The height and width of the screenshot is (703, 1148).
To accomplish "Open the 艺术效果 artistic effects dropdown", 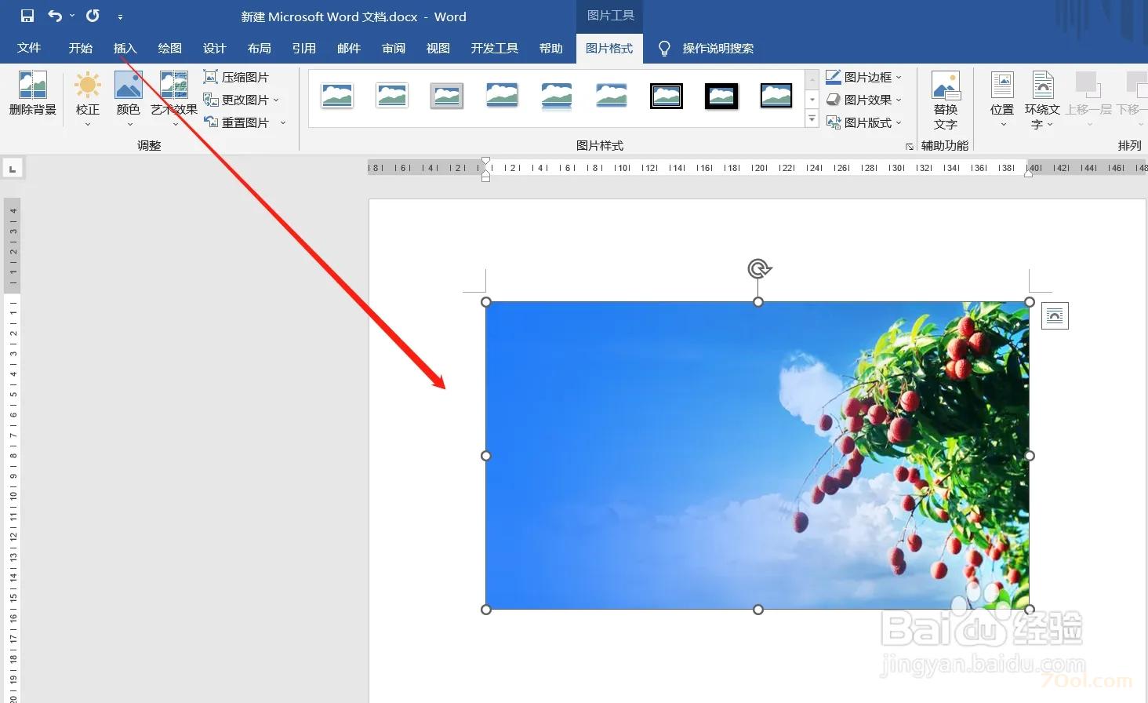I will click(174, 98).
